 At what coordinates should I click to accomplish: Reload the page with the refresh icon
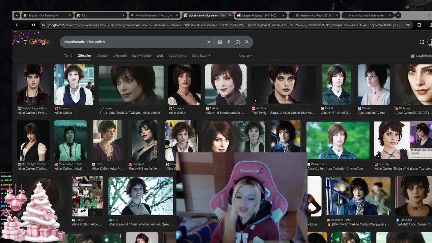(33, 25)
